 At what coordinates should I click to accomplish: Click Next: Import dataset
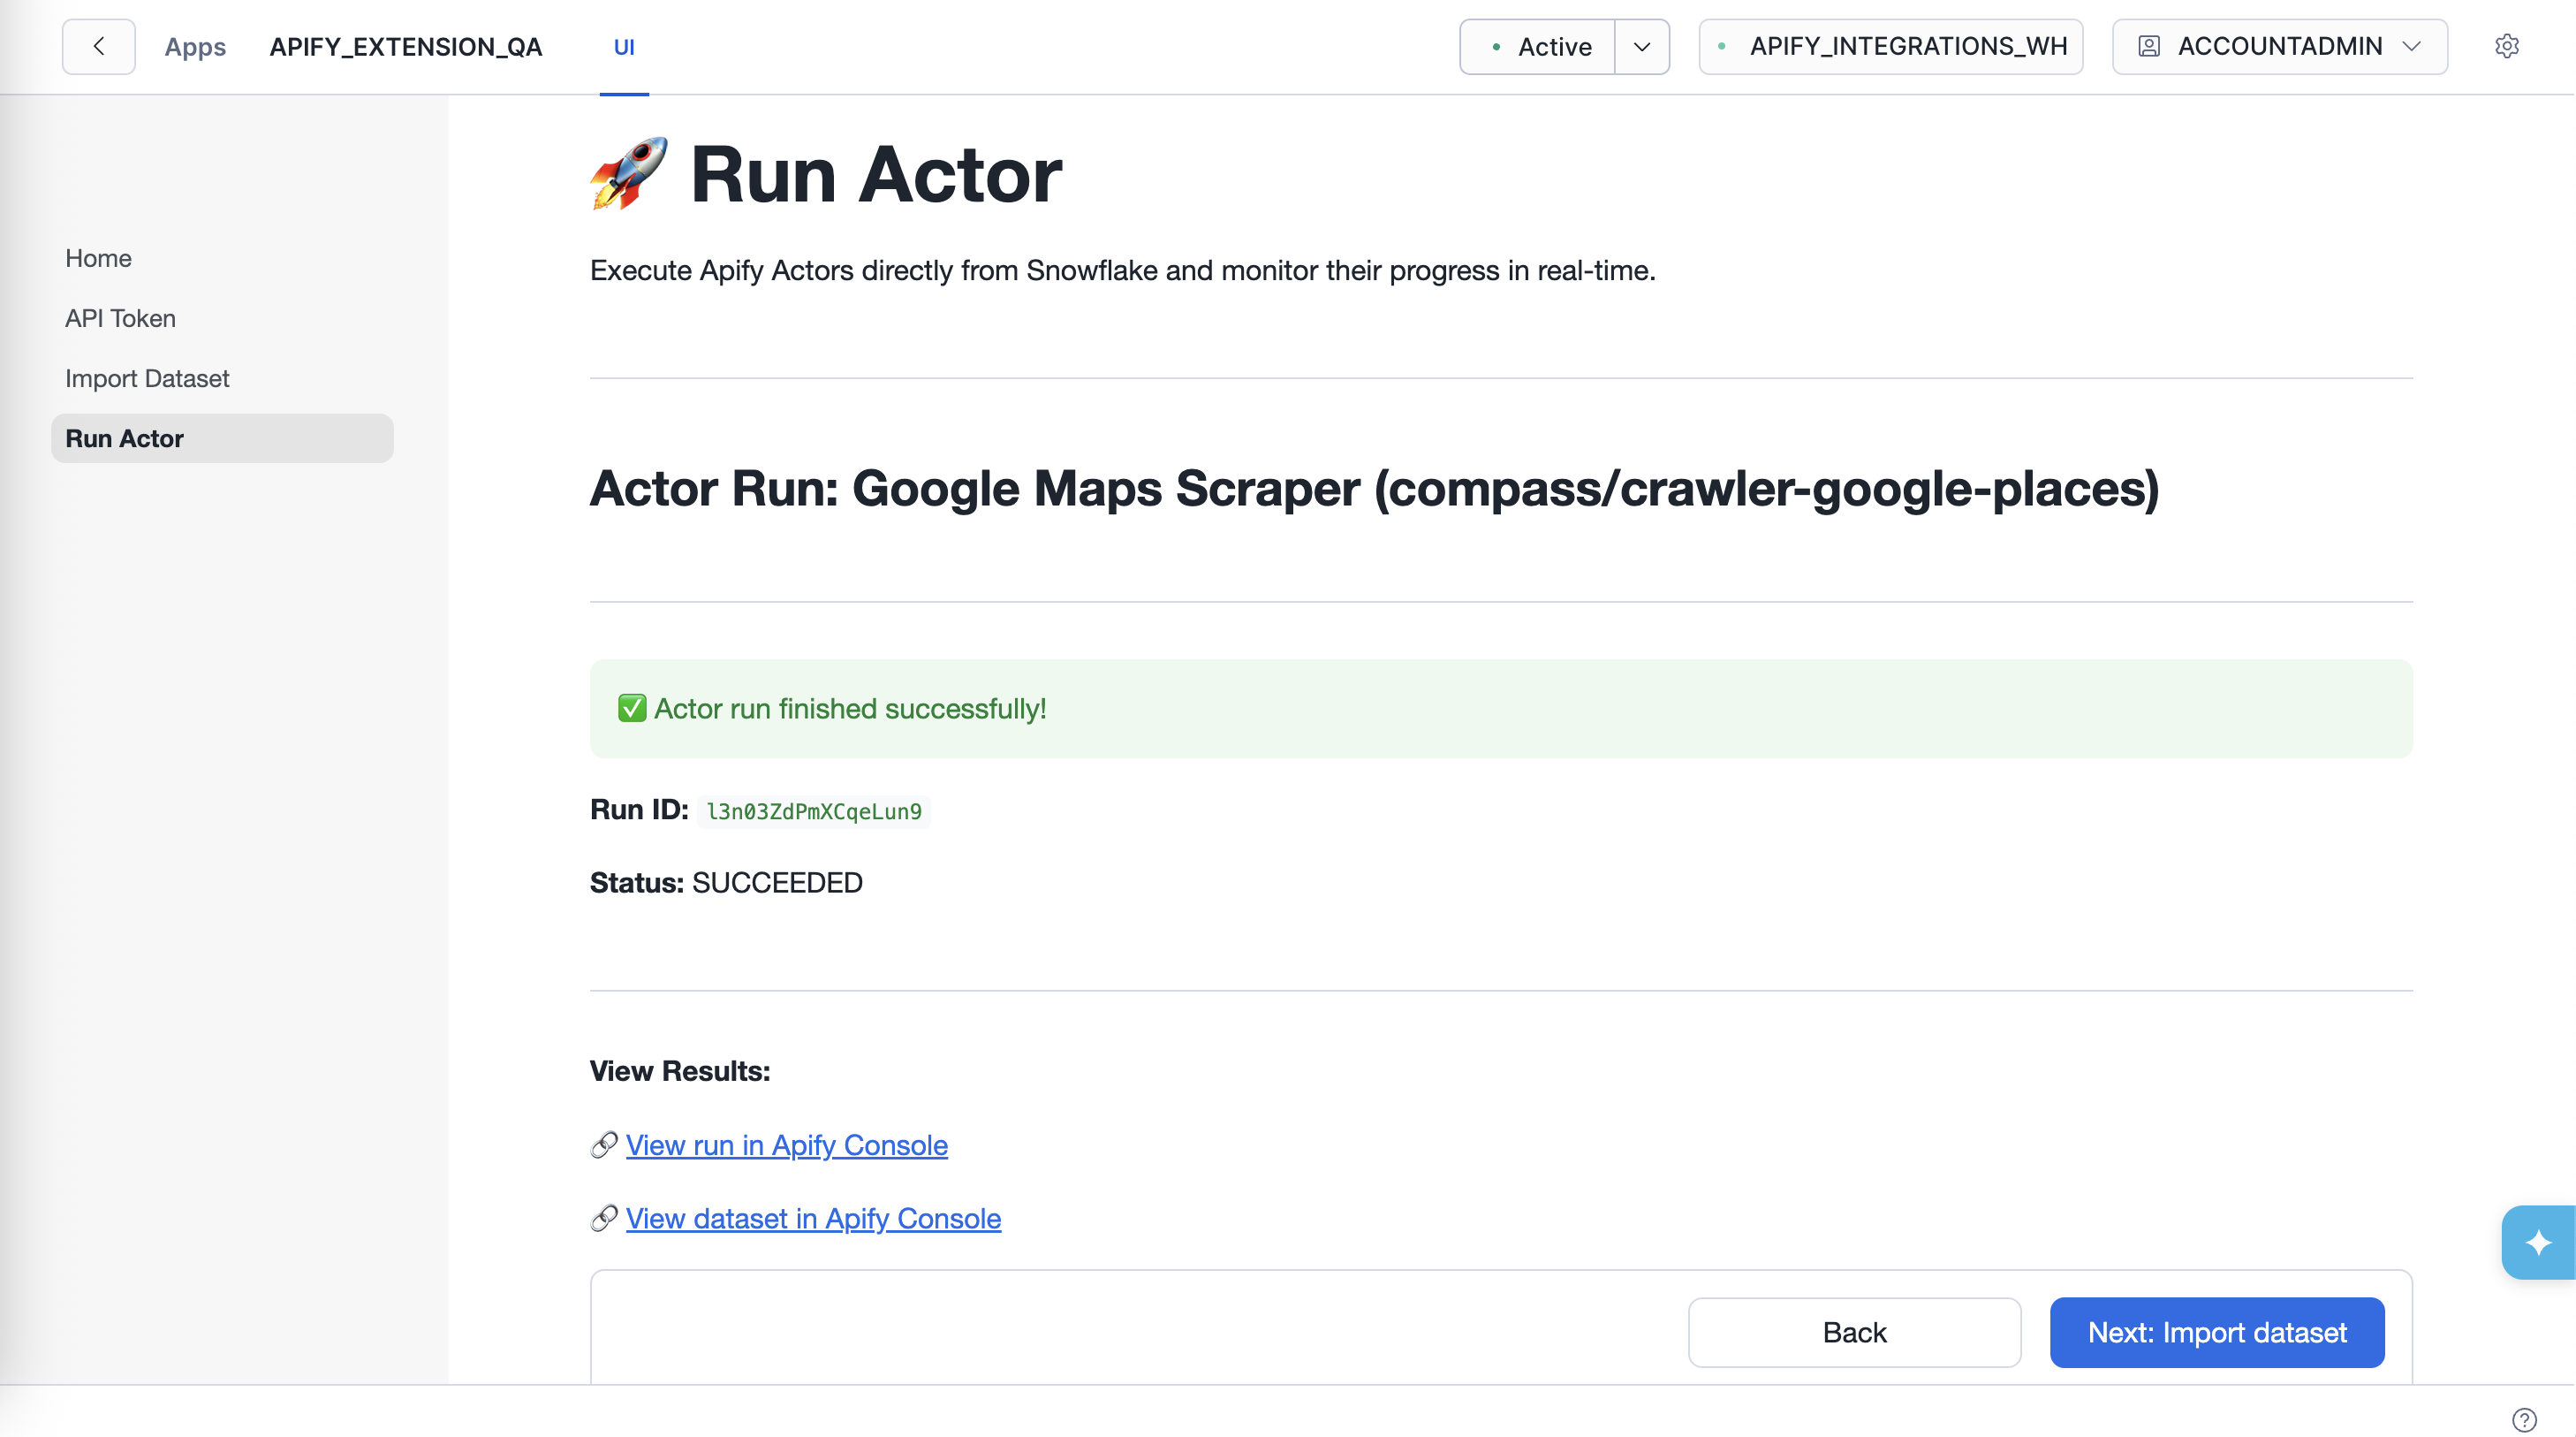[2217, 1332]
